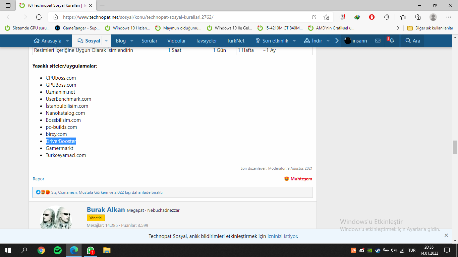The width and height of the screenshot is (458, 257).
Task: Open the forum inbox envelope icon
Action: (x=378, y=41)
